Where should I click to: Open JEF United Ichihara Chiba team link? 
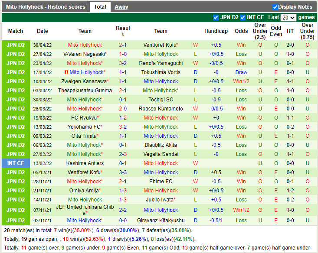pyautogui.click(x=85, y=210)
